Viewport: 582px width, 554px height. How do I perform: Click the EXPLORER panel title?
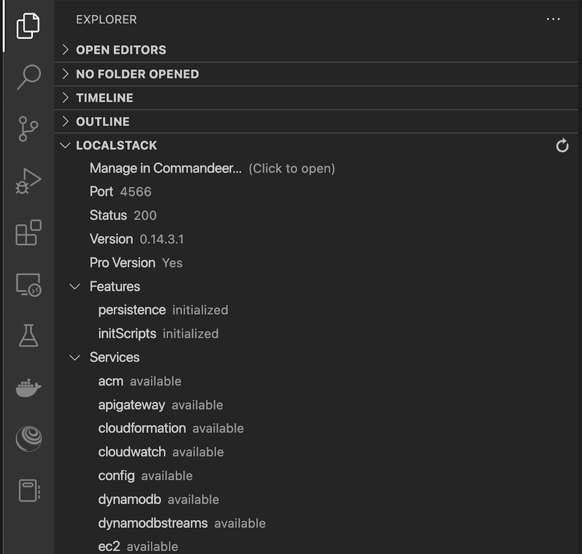[x=106, y=19]
